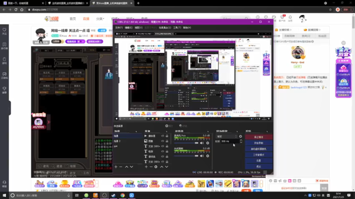
Task: Open 台式音响 audio settings gear
Action: [208, 156]
